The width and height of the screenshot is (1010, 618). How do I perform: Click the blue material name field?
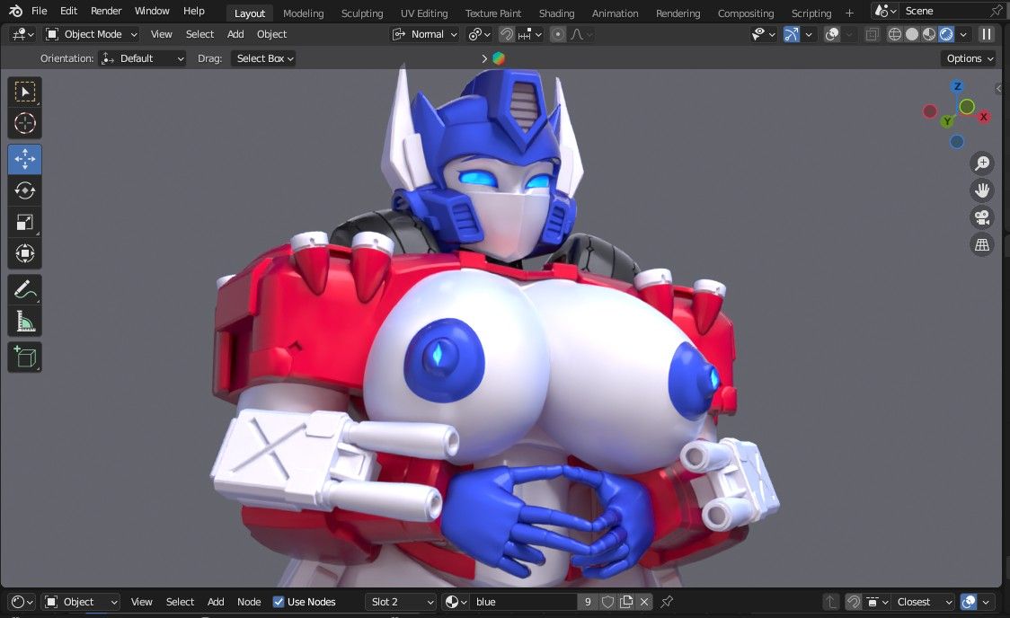[x=524, y=602]
